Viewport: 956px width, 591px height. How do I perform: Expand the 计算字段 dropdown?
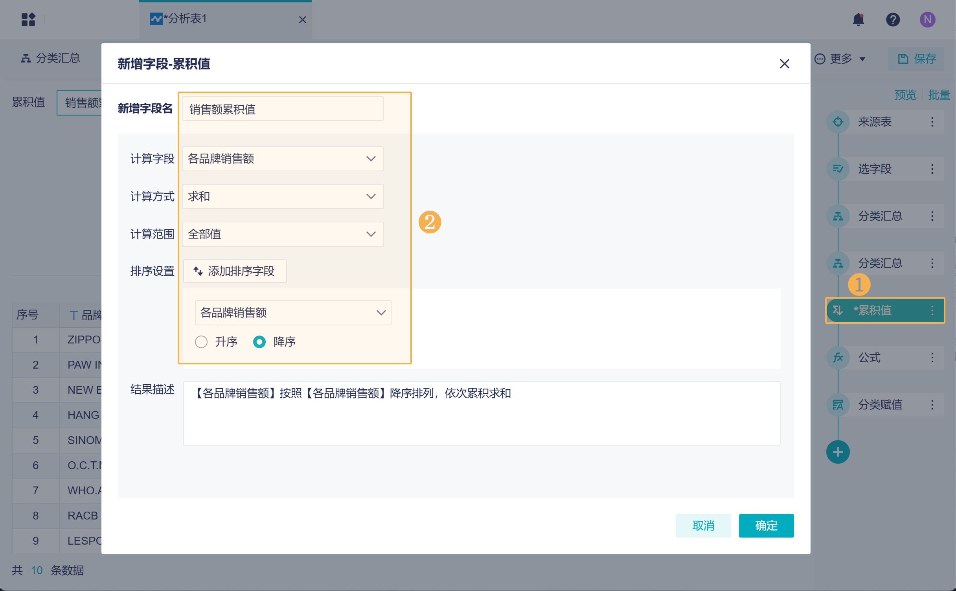coord(283,159)
